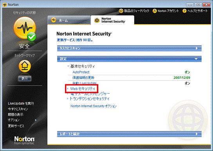Open 履歴の表示 in sidebar
Image resolution: width=213 pixels, height=151 pixels.
pyautogui.click(x=16, y=115)
